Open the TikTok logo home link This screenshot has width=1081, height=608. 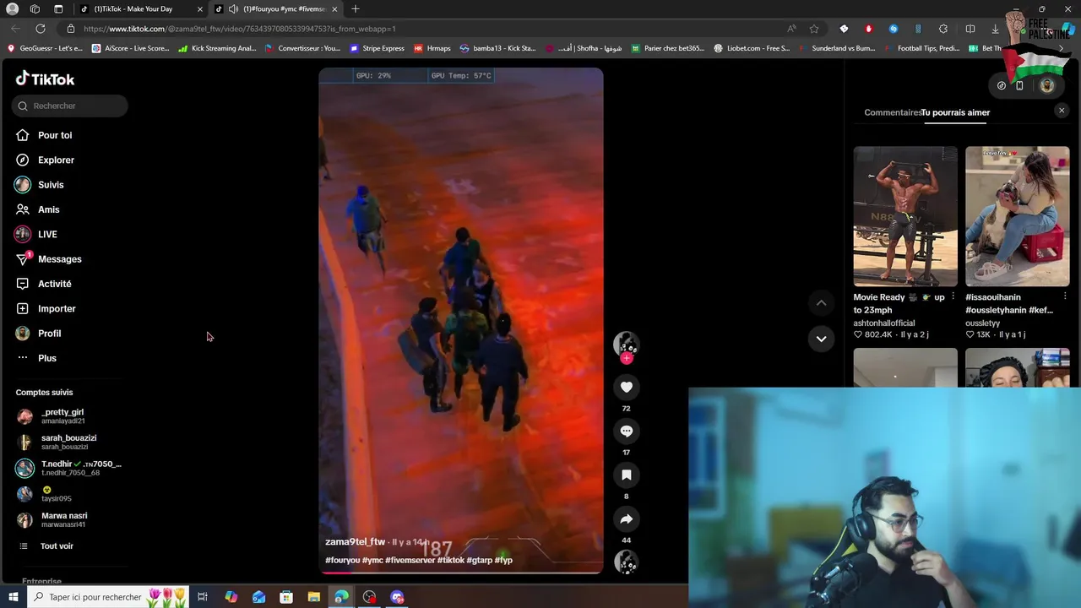point(45,79)
